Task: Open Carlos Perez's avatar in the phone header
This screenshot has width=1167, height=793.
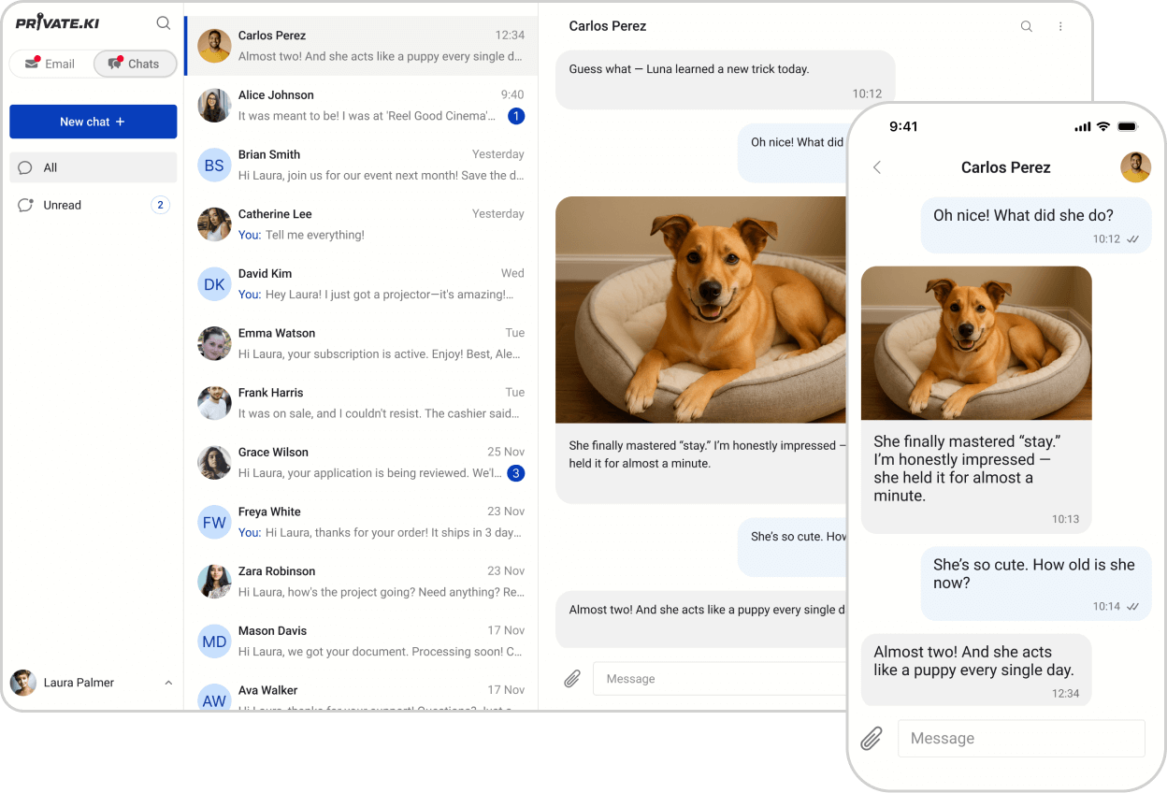Action: click(x=1135, y=167)
